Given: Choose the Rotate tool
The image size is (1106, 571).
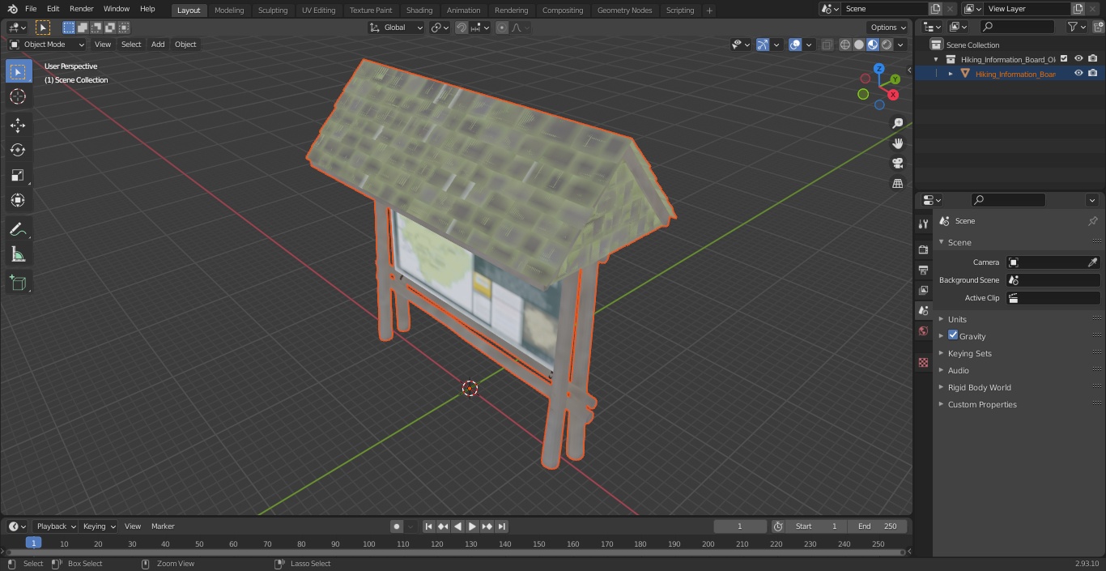Looking at the screenshot, I should (x=18, y=150).
